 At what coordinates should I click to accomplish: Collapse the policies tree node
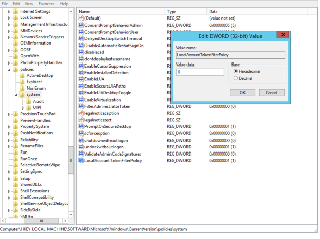tap(9, 69)
